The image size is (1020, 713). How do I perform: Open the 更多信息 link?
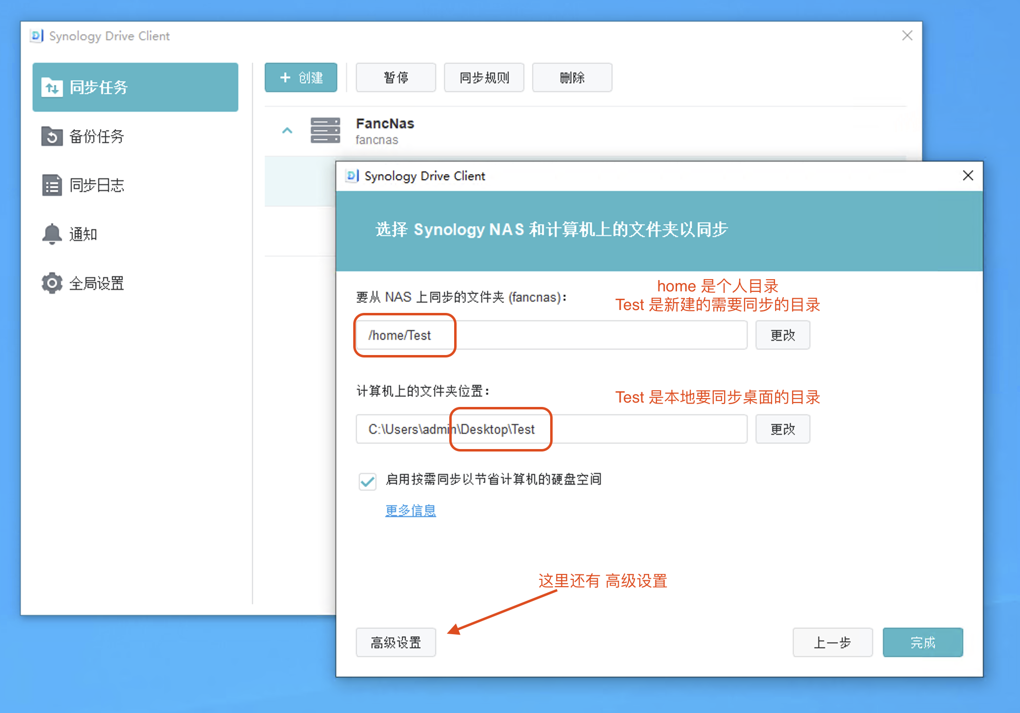coord(411,510)
